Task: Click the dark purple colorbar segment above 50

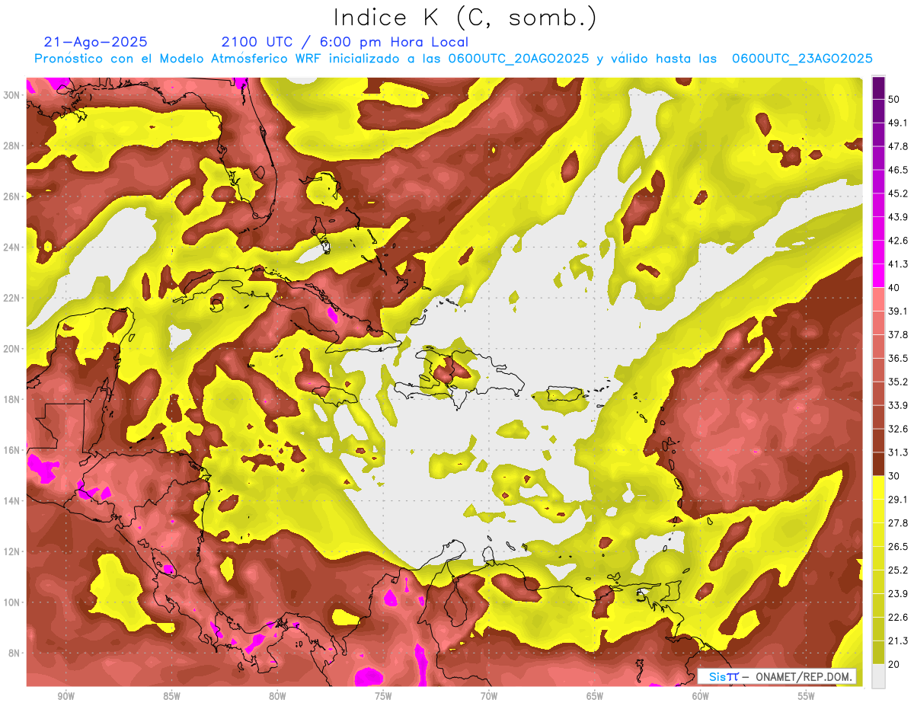Action: (x=879, y=88)
